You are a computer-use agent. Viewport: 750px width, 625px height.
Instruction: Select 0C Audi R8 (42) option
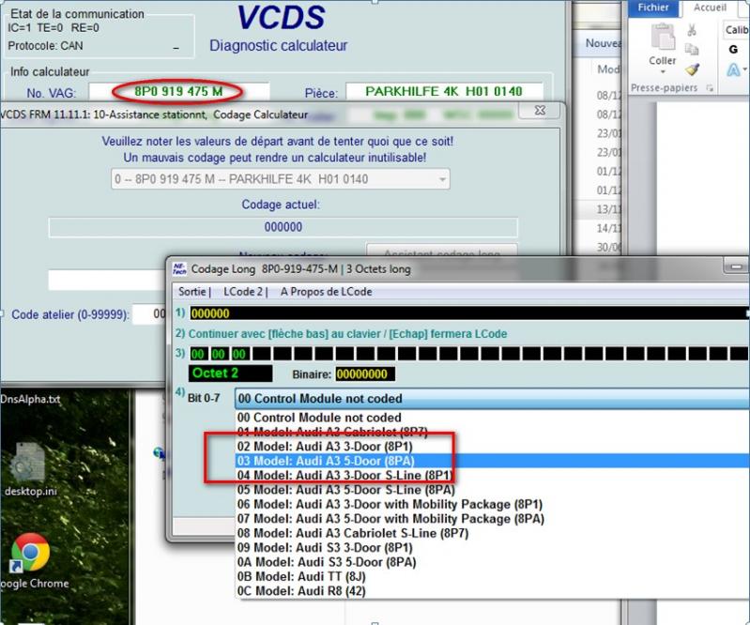coord(493,591)
